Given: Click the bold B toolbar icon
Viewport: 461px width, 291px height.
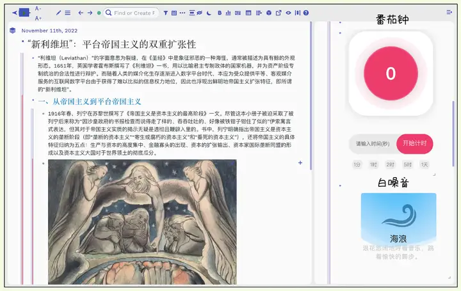Looking at the screenshot, I should tap(220, 13).
